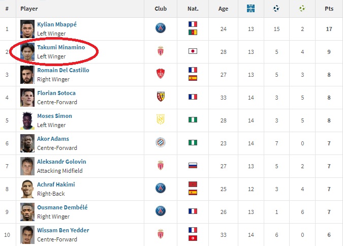Open Montpellier crest beside Akor Adams

[161, 142]
